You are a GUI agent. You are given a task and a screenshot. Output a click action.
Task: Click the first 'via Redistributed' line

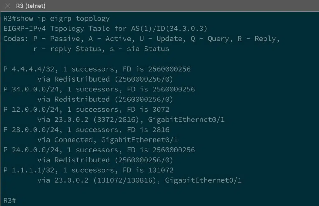[x=105, y=79]
